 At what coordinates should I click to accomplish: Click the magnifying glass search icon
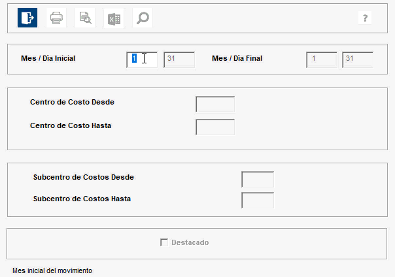click(143, 18)
